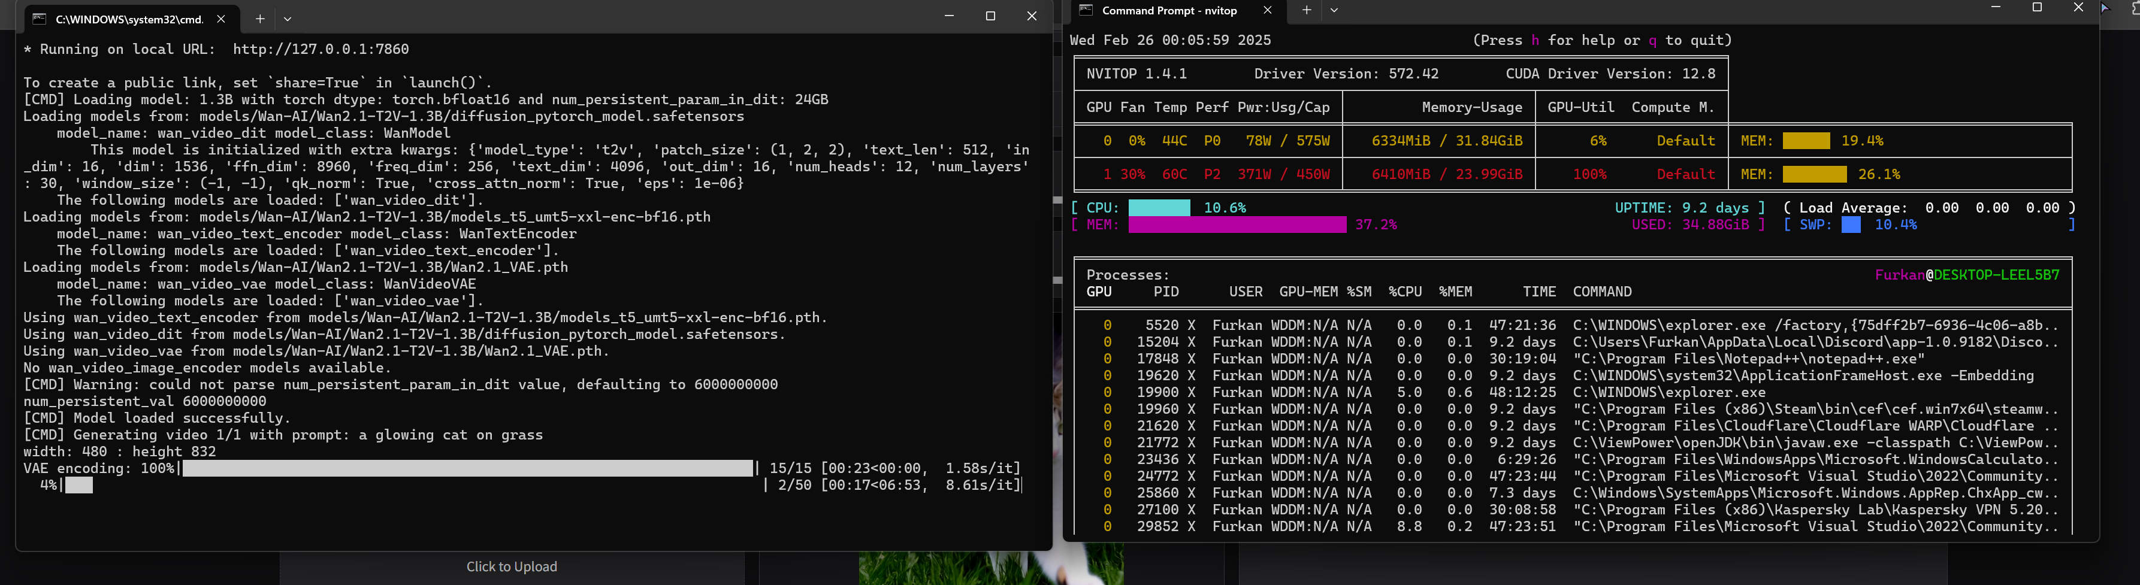Open a new tab in the cmd window
The image size is (2140, 585).
[260, 18]
